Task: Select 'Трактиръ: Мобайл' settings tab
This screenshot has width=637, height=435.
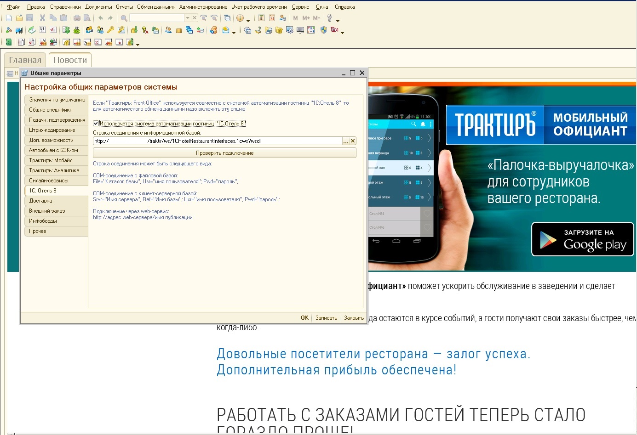Action: (x=56, y=160)
